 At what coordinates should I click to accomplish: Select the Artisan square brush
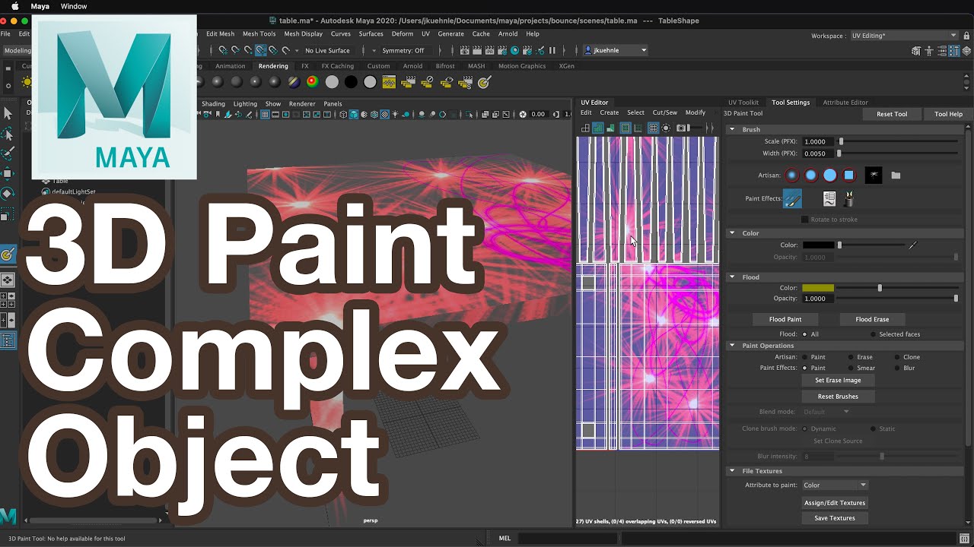click(x=848, y=175)
